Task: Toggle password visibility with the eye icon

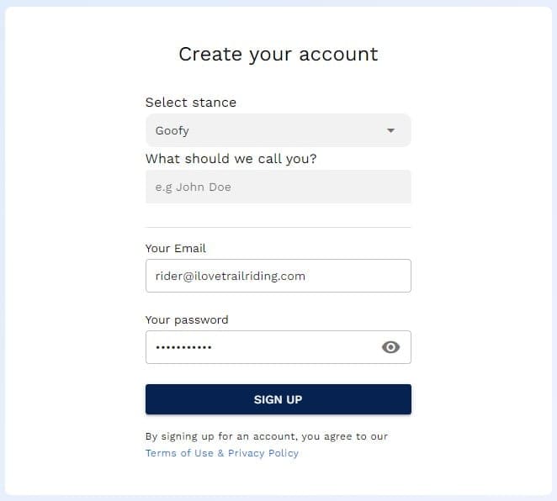Action: click(390, 347)
